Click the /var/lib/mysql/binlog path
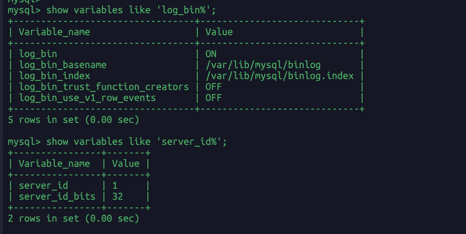Screen dimensions: 466x234 click(263, 65)
